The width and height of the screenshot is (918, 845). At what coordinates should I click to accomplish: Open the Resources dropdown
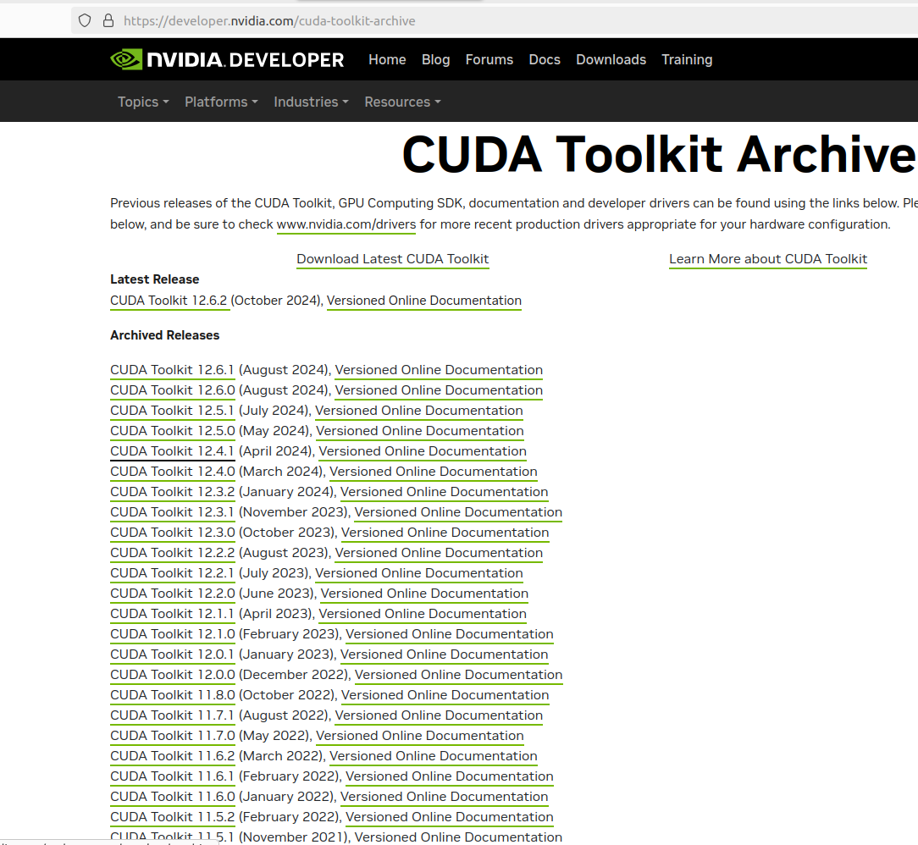pyautogui.click(x=402, y=102)
